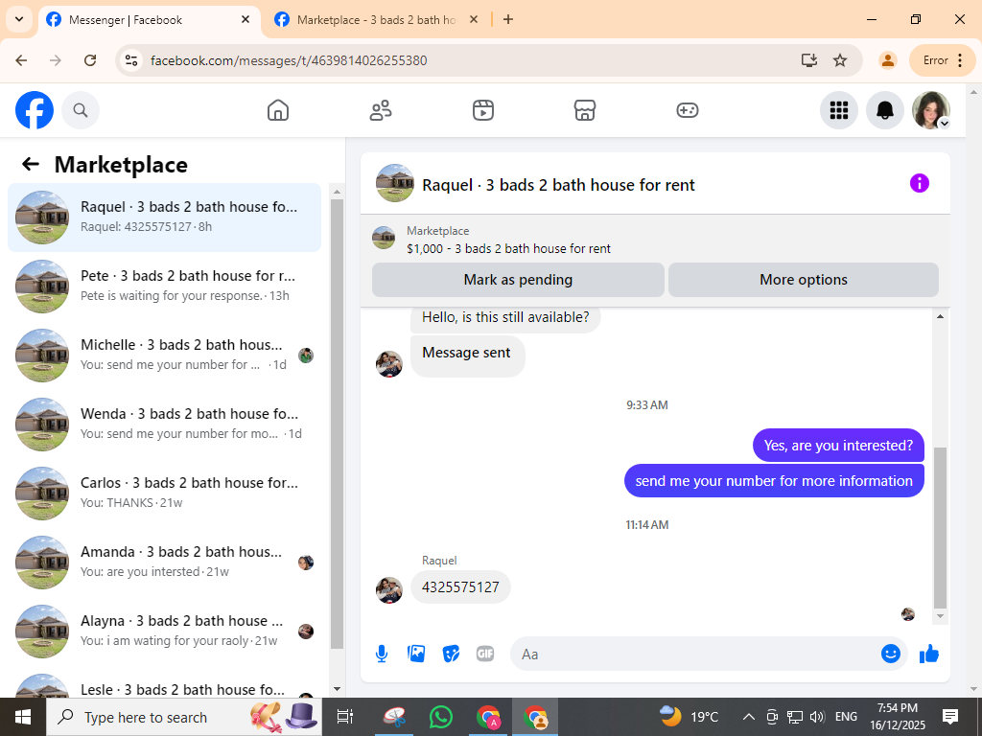982x736 pixels.
Task: Click 'send me your number for more information' bubble
Action: [774, 481]
